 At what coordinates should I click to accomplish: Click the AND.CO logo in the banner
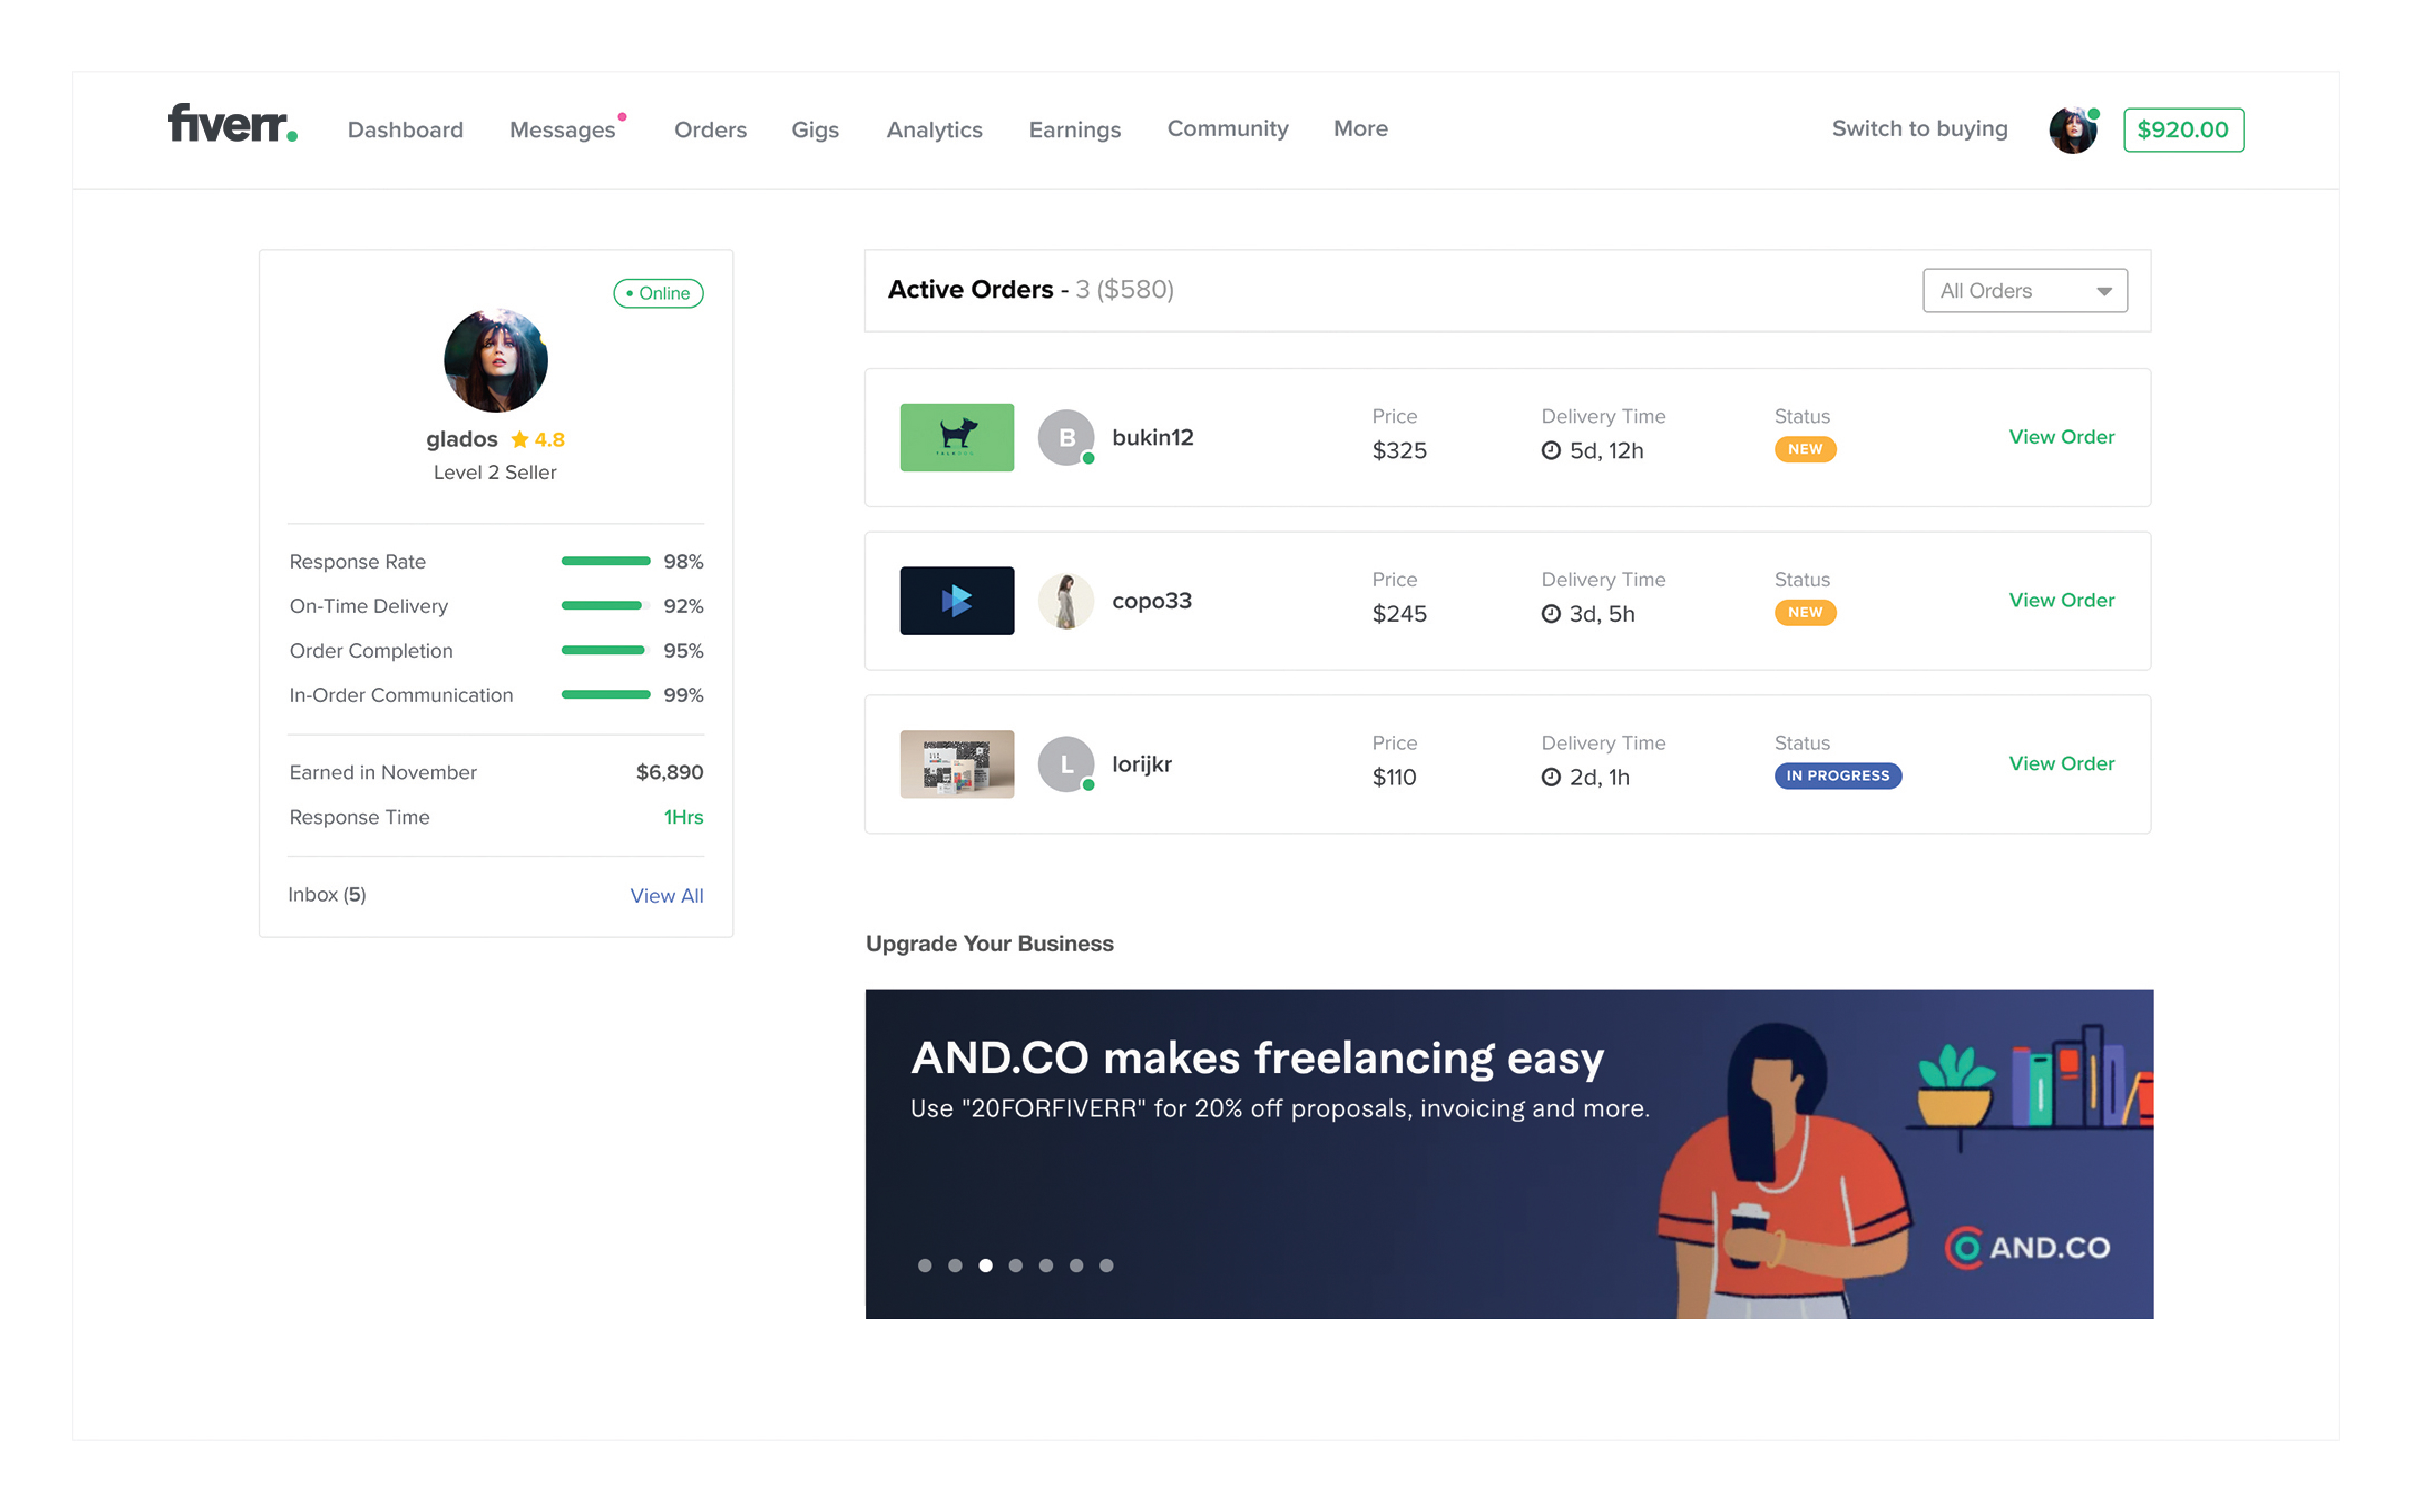click(2026, 1247)
